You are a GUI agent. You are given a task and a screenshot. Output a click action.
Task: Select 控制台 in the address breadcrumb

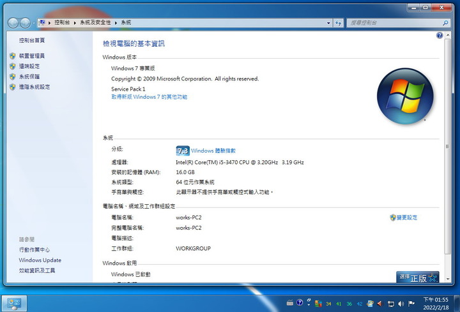click(x=62, y=22)
